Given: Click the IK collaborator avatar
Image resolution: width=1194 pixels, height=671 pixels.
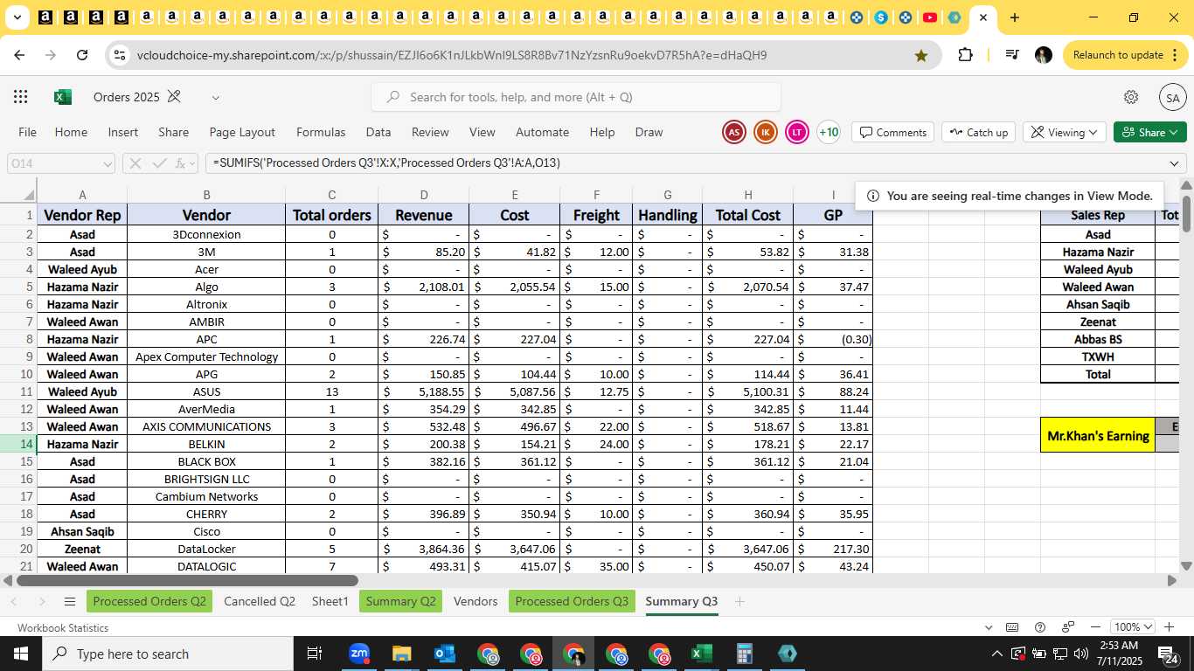Looking at the screenshot, I should pos(766,132).
